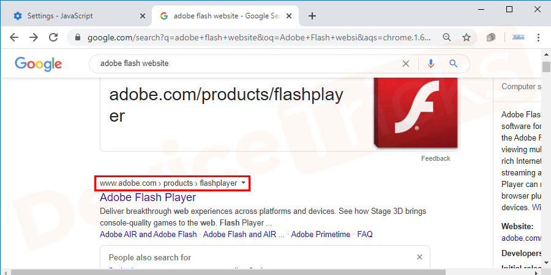Open the adobe.com website link in the side panel
This screenshot has width=551, height=275.
coord(521,238)
